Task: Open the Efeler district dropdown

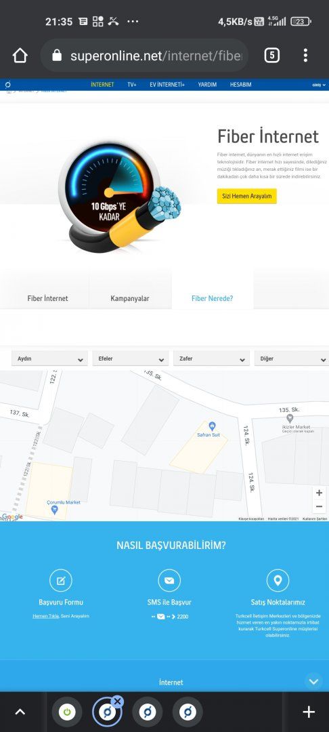Action: [131, 359]
